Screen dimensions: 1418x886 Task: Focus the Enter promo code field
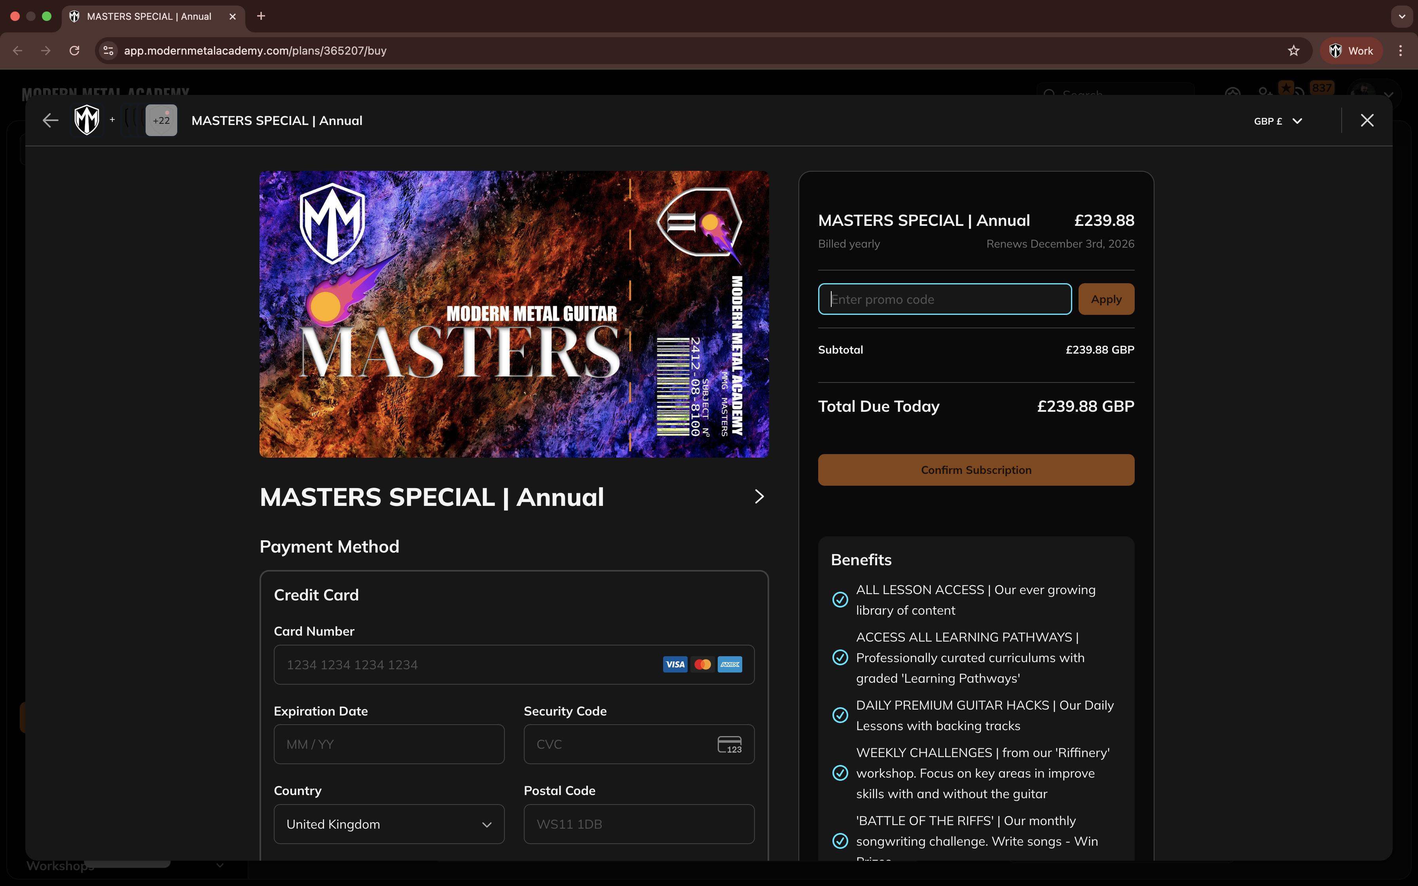click(944, 299)
